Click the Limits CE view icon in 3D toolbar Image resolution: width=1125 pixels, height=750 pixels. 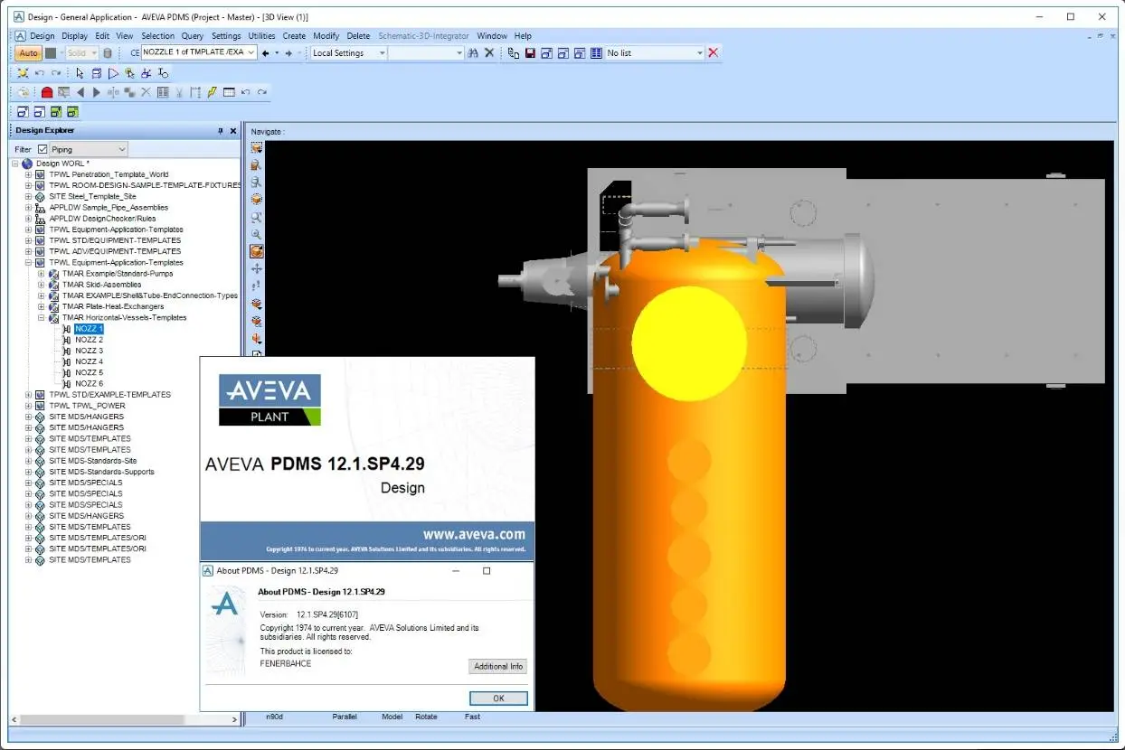tap(257, 147)
